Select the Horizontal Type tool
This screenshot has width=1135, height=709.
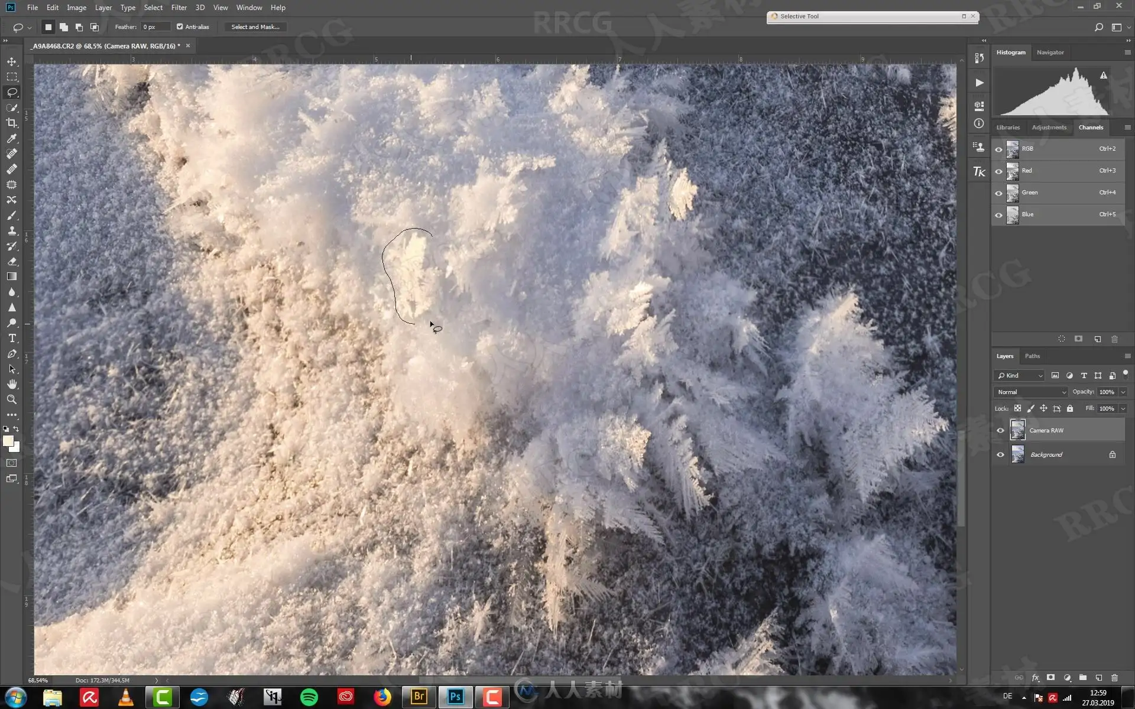coord(12,338)
